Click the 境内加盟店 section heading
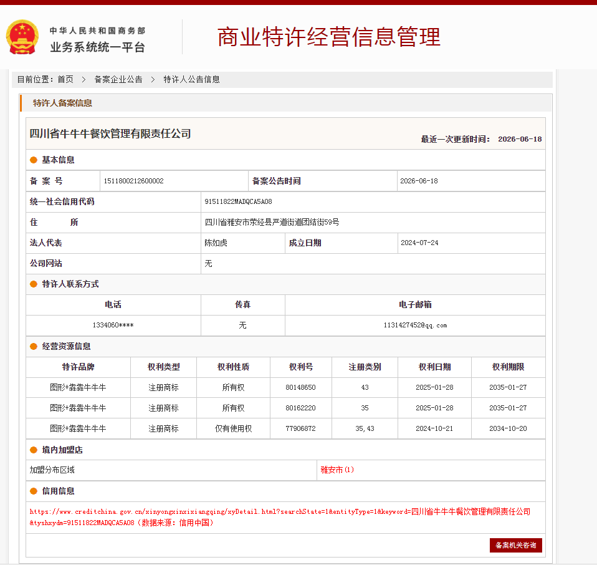 point(62,450)
